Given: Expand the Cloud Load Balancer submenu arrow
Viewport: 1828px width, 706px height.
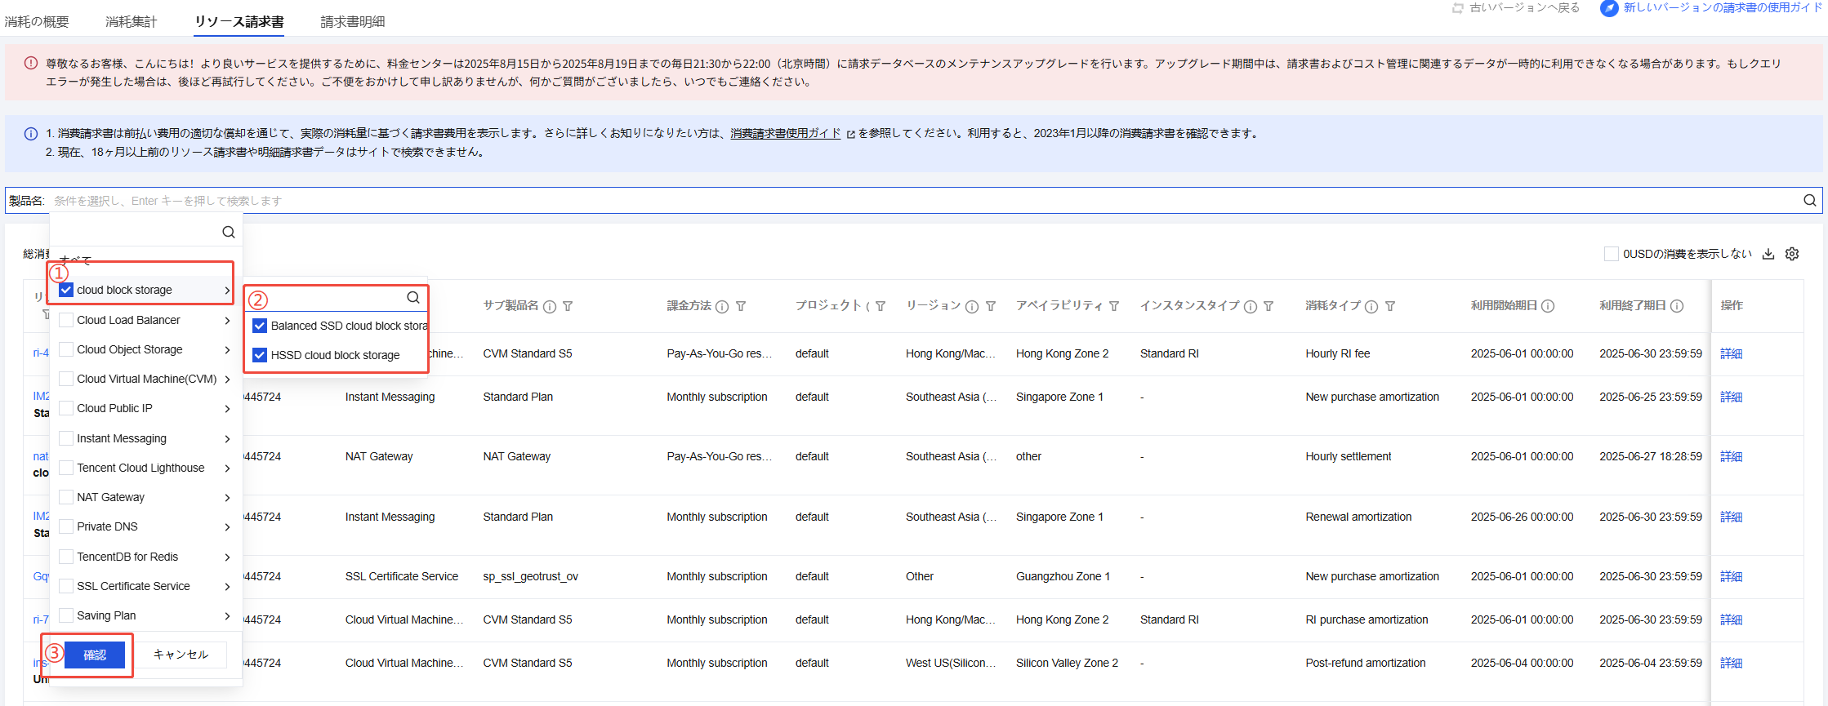Looking at the screenshot, I should [x=227, y=321].
